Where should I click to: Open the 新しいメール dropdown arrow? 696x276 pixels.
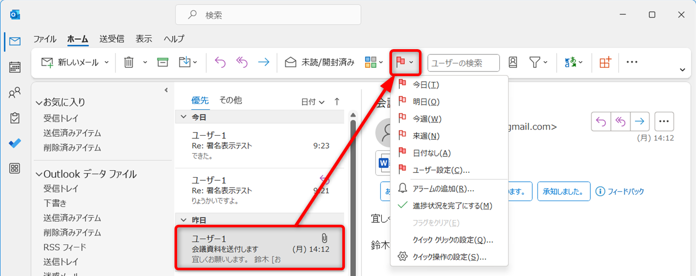(107, 63)
